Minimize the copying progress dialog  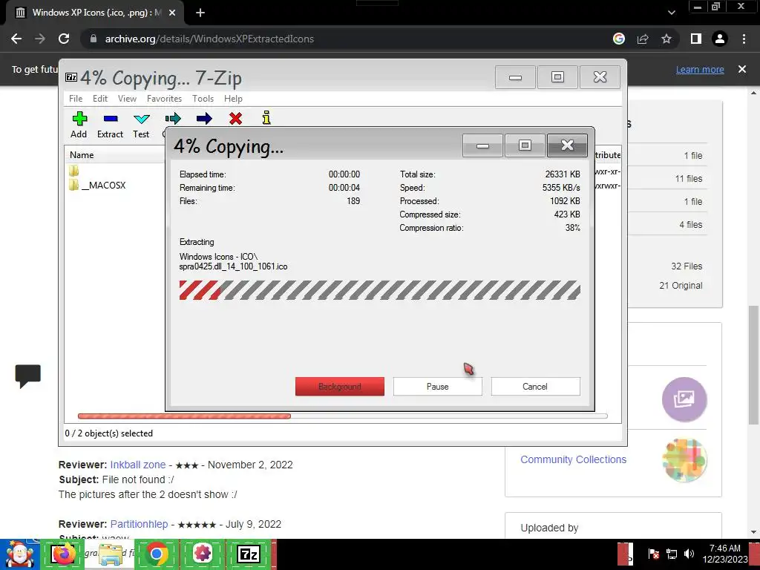tap(482, 145)
